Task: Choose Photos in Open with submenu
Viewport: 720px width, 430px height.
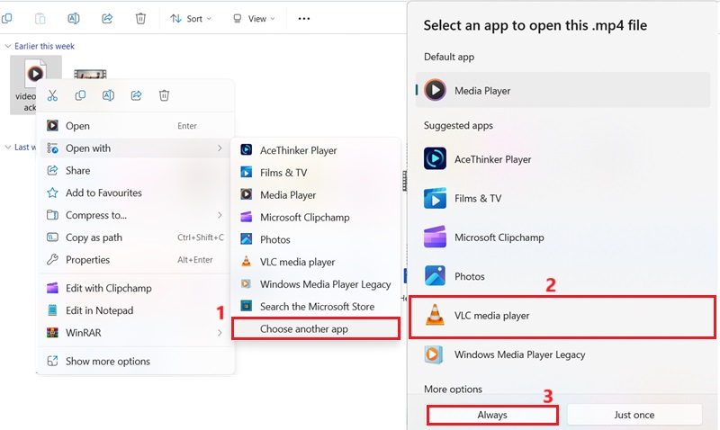Action: (x=316, y=239)
